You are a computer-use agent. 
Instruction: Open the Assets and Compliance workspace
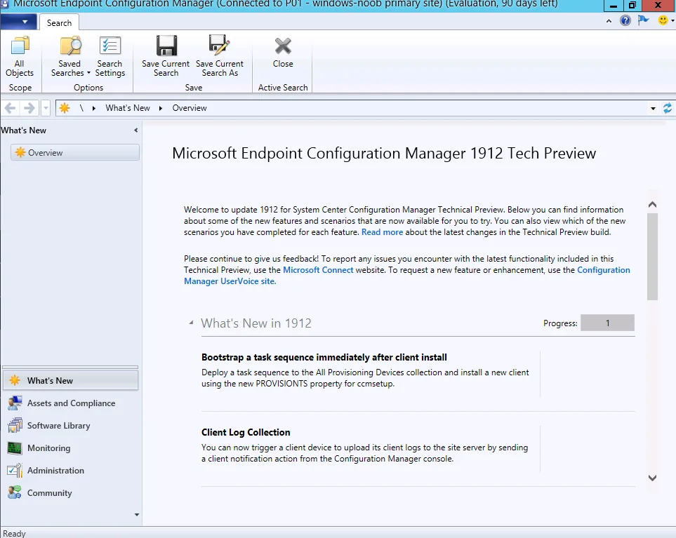click(70, 403)
